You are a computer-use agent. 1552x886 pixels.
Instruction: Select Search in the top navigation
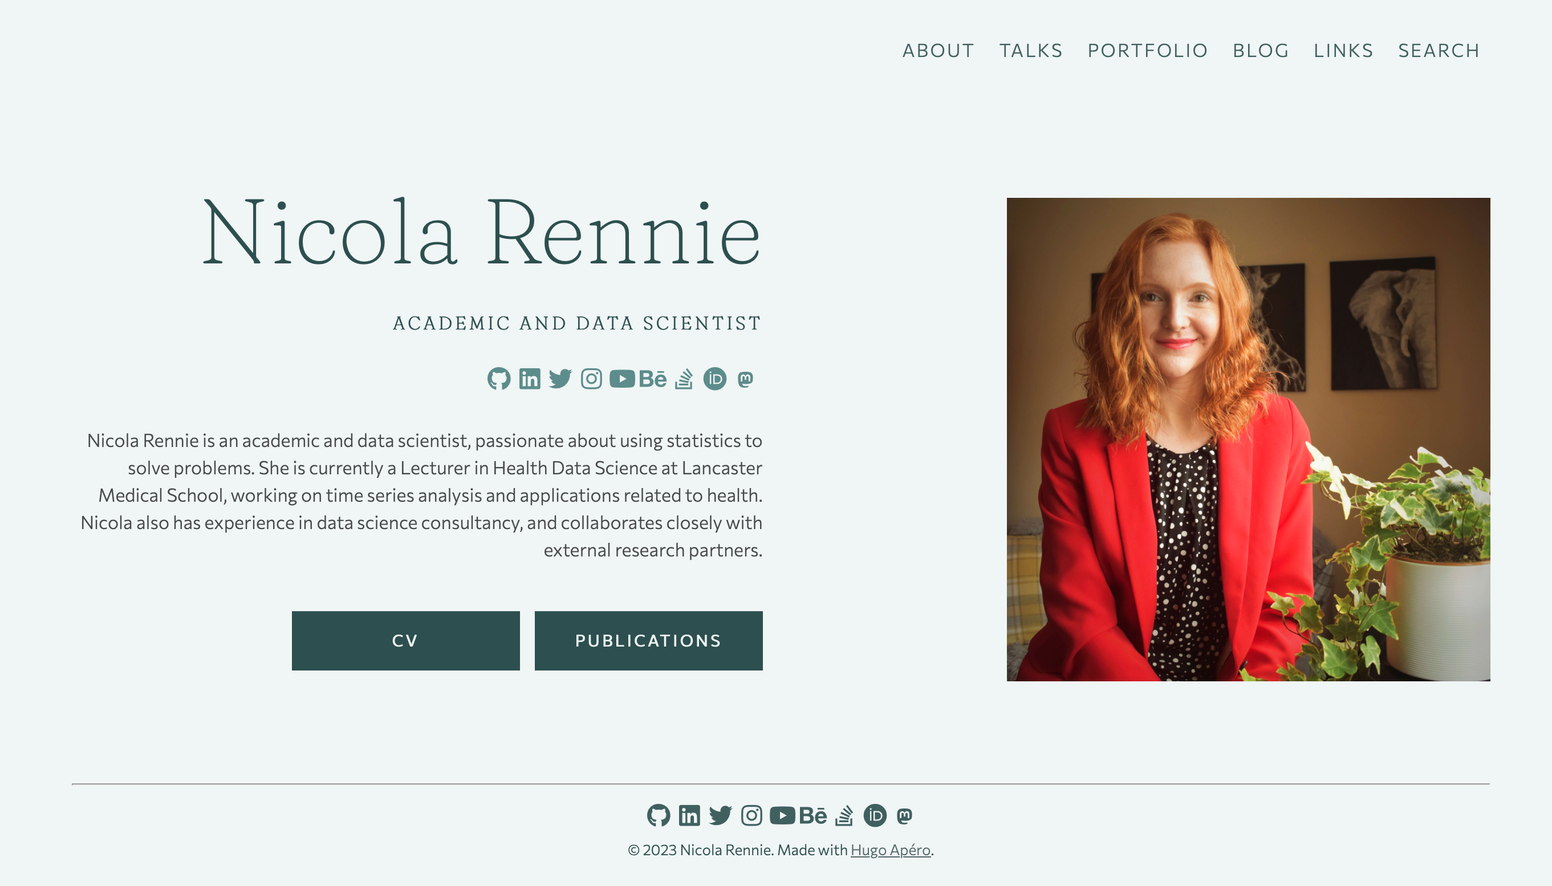(1438, 51)
